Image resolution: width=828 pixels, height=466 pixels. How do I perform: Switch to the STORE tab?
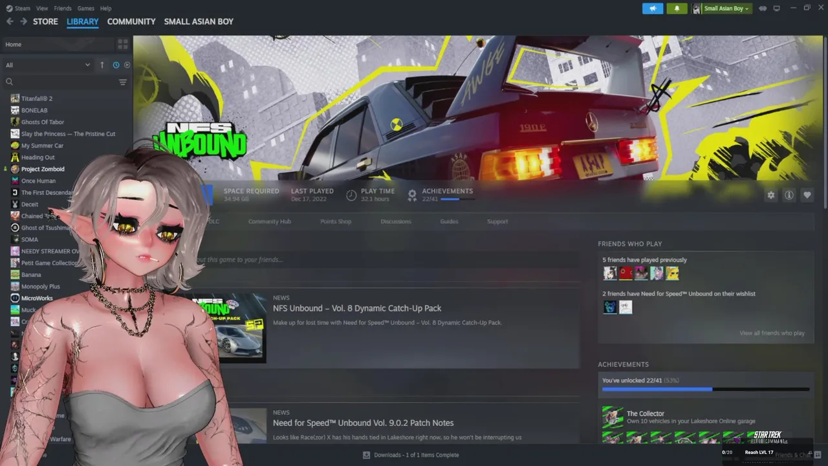[45, 21]
